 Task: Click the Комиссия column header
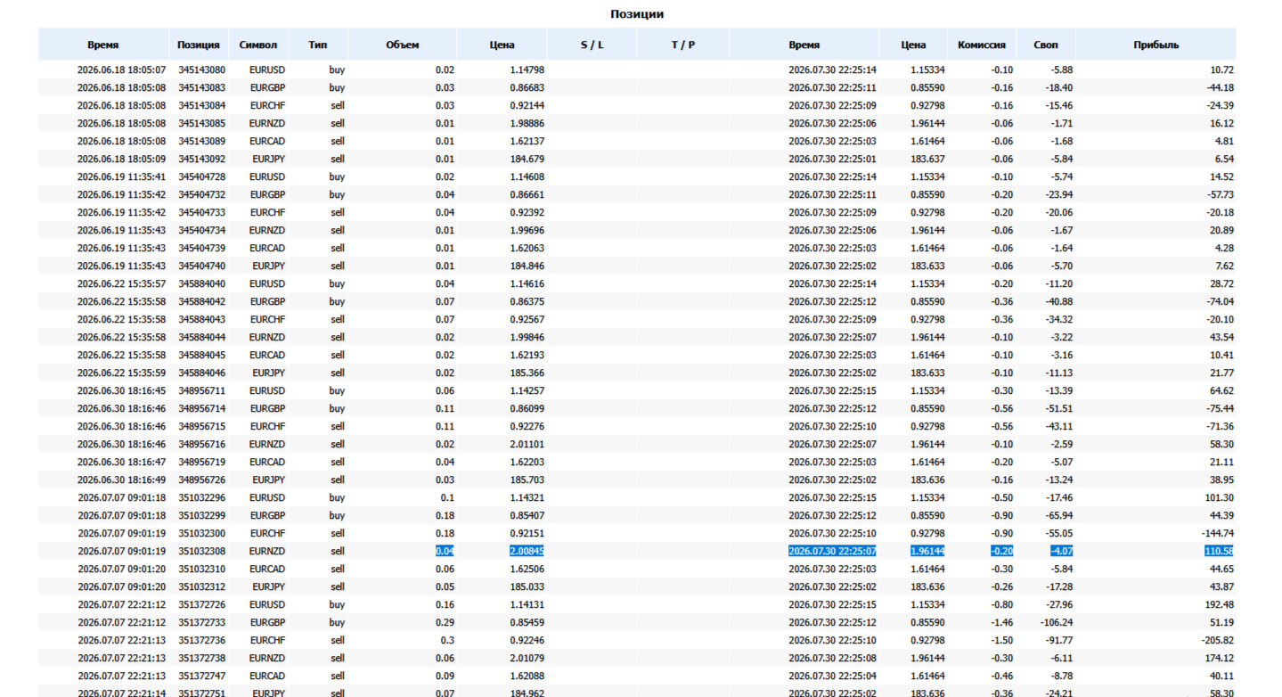[x=981, y=45]
